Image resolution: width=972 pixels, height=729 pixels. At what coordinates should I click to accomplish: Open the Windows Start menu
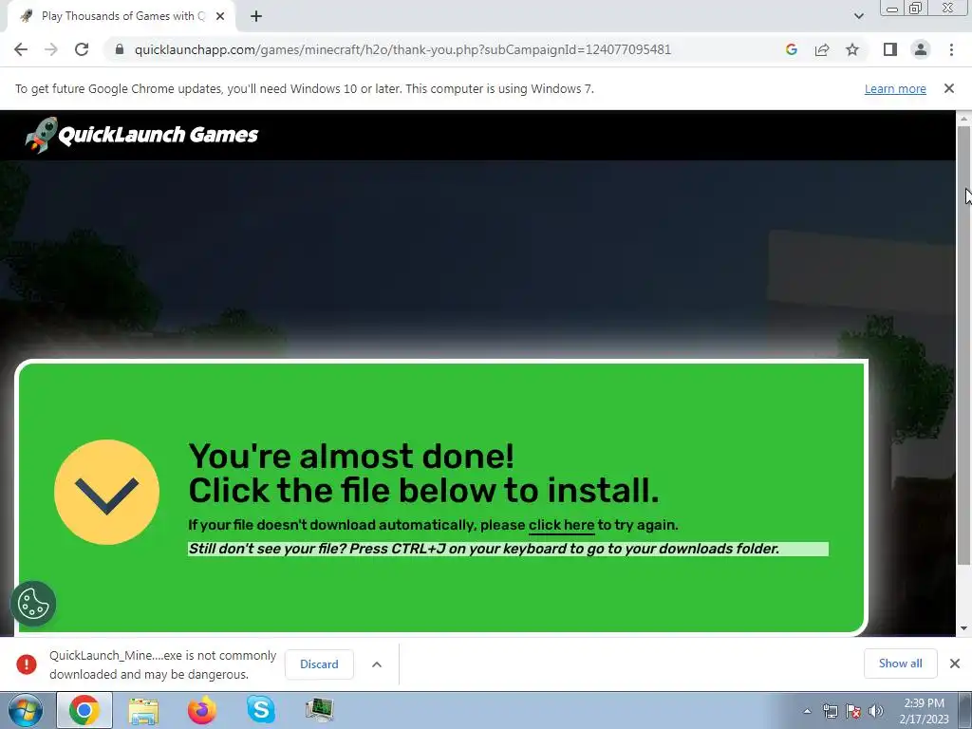point(25,710)
